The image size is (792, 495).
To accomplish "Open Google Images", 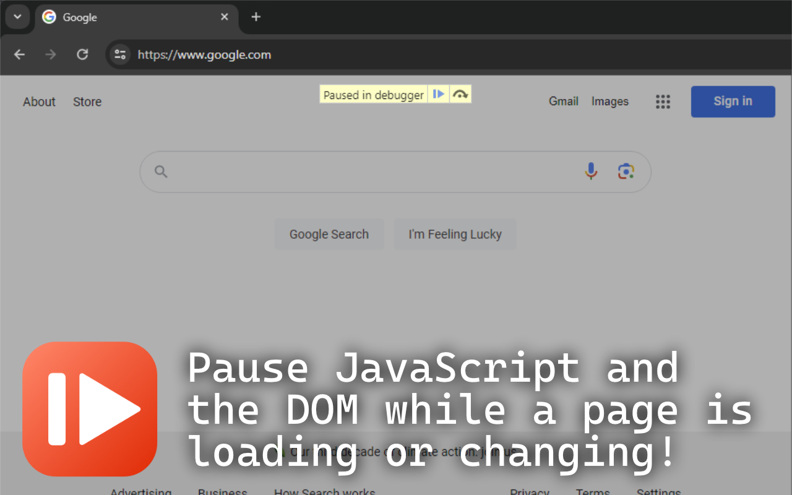I will 609,101.
